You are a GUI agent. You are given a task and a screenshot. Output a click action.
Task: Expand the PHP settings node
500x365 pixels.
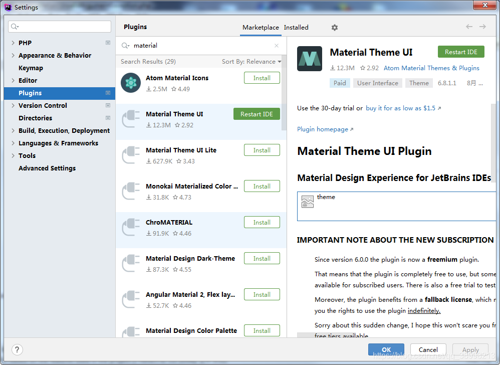13,43
